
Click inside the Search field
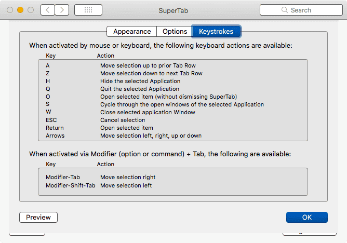click(x=301, y=10)
